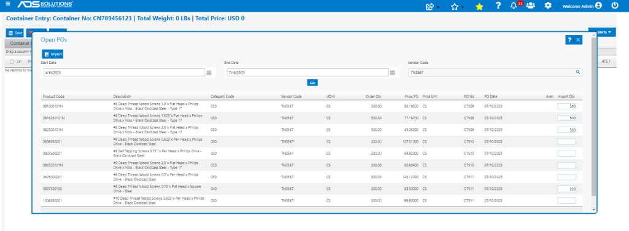The width and height of the screenshot is (629, 231).
Task: Open the help question mark in top bar
Action: [x=498, y=6]
